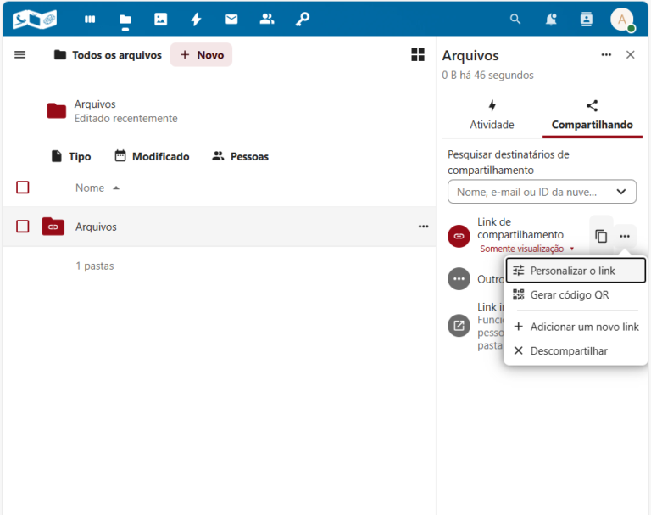Open the Dashboard app icon in top bar
The height and width of the screenshot is (515, 651).
click(90, 19)
